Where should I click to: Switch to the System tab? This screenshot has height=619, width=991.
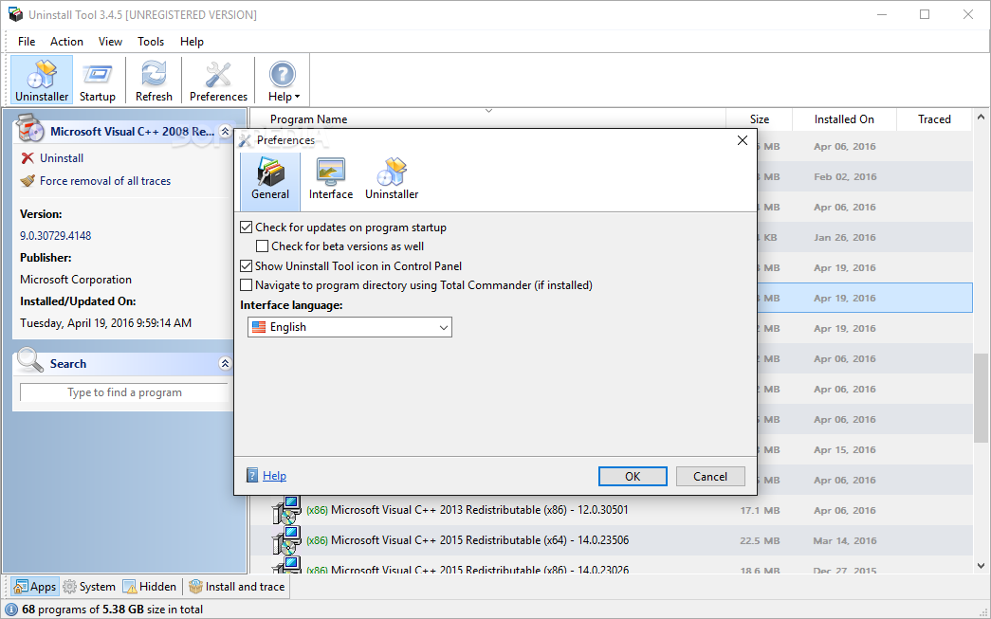(x=89, y=587)
